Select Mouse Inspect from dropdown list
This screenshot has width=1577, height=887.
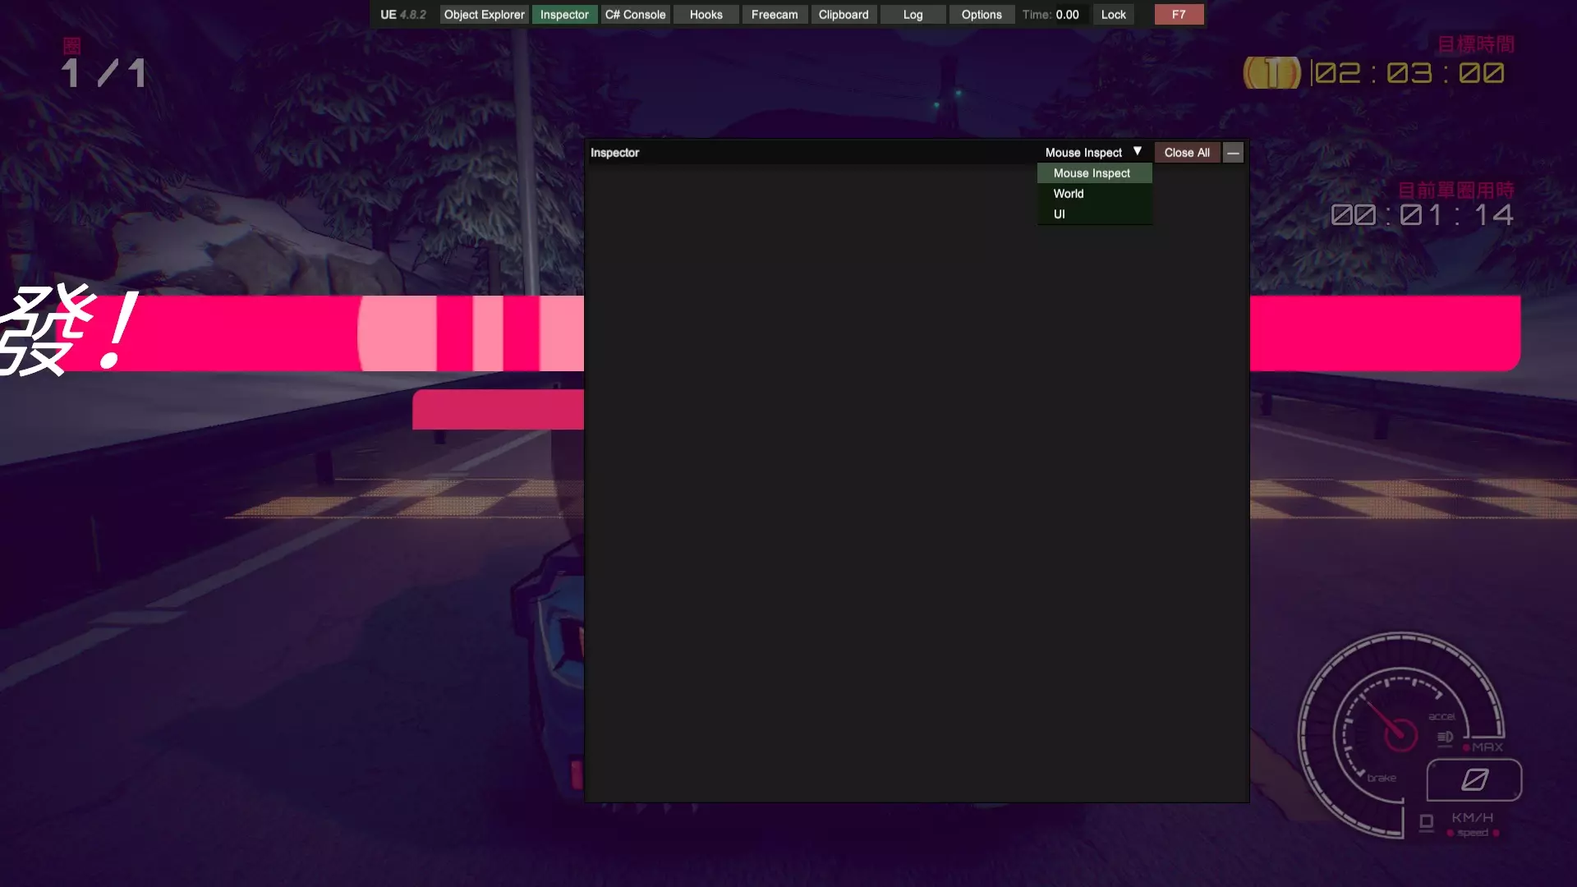tap(1092, 173)
